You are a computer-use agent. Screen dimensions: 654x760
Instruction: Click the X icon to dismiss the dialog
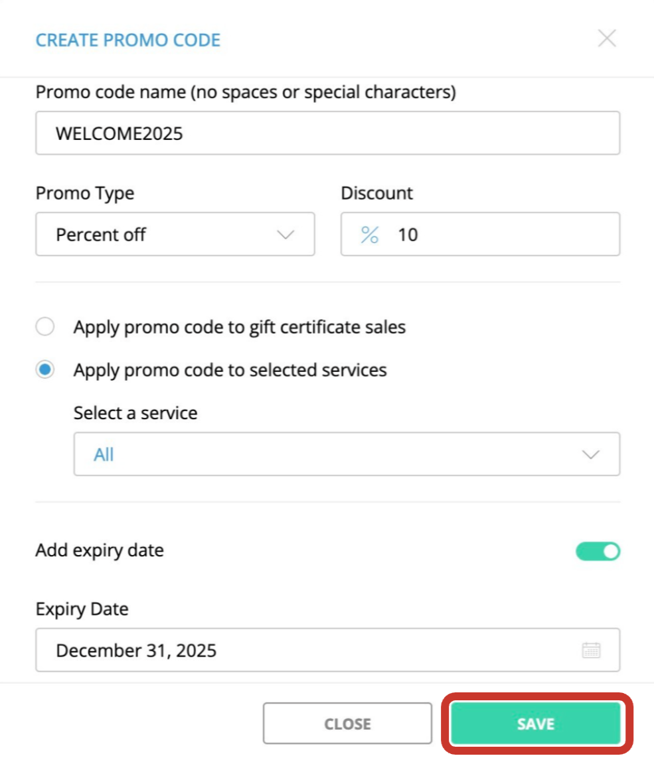(x=608, y=38)
